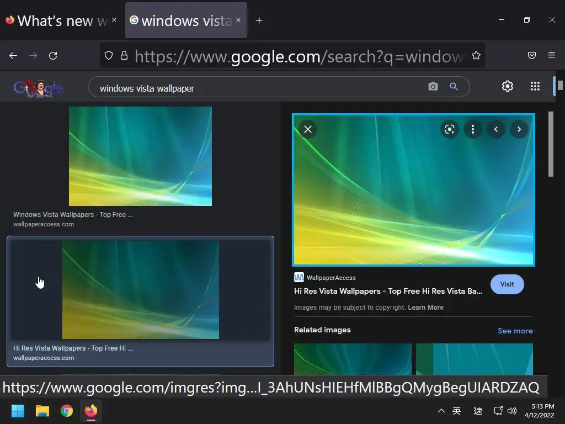Screen dimensions: 565x424
Task: Open Google apps grid launcher
Action: click(535, 86)
